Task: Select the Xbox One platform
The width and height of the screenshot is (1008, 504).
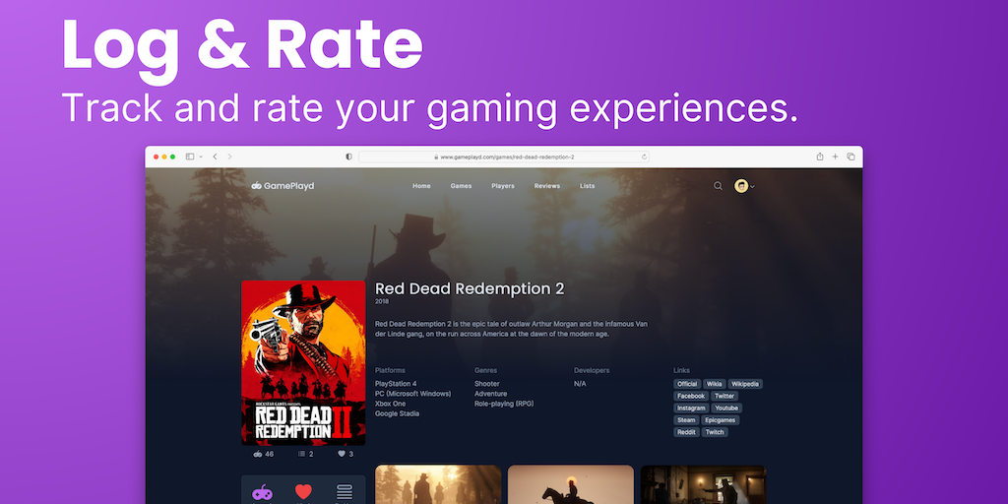Action: click(391, 404)
